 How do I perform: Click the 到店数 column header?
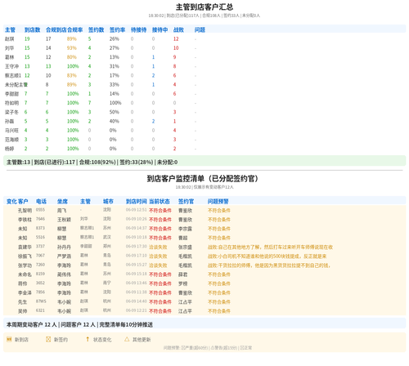[x=32, y=29]
